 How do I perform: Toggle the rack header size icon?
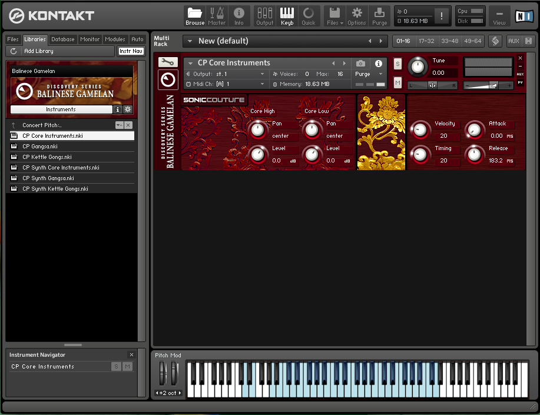coord(495,41)
